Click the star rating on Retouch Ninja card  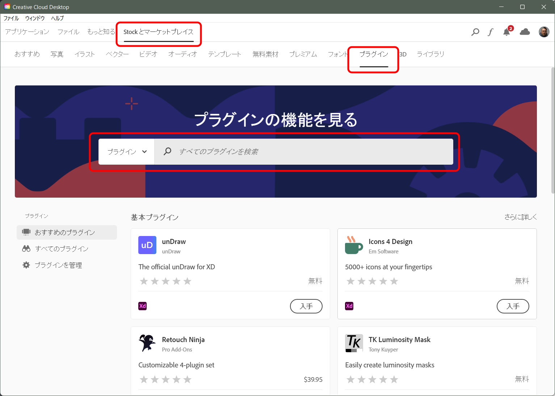pyautogui.click(x=165, y=379)
